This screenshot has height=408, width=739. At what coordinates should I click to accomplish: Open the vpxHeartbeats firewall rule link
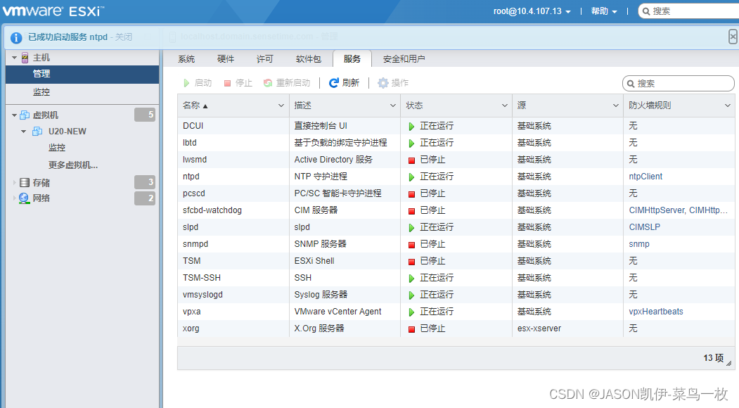click(x=655, y=312)
